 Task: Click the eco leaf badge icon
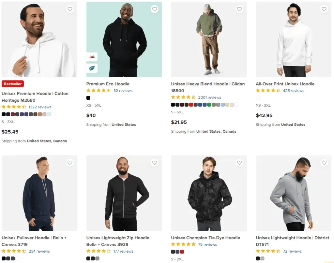[x=92, y=68]
